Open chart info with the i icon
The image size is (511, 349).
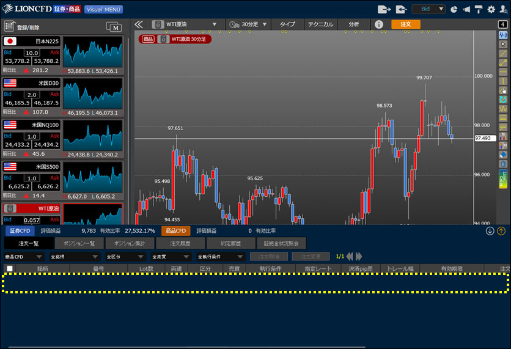pyautogui.click(x=379, y=24)
